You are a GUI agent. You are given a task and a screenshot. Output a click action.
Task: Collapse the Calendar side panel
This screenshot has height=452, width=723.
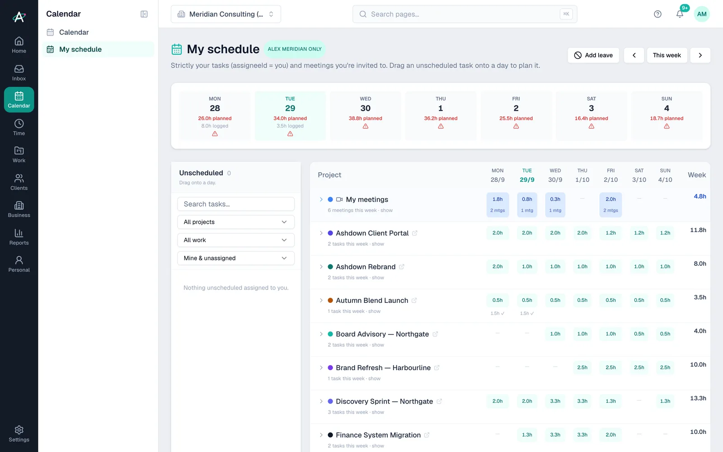tap(144, 14)
